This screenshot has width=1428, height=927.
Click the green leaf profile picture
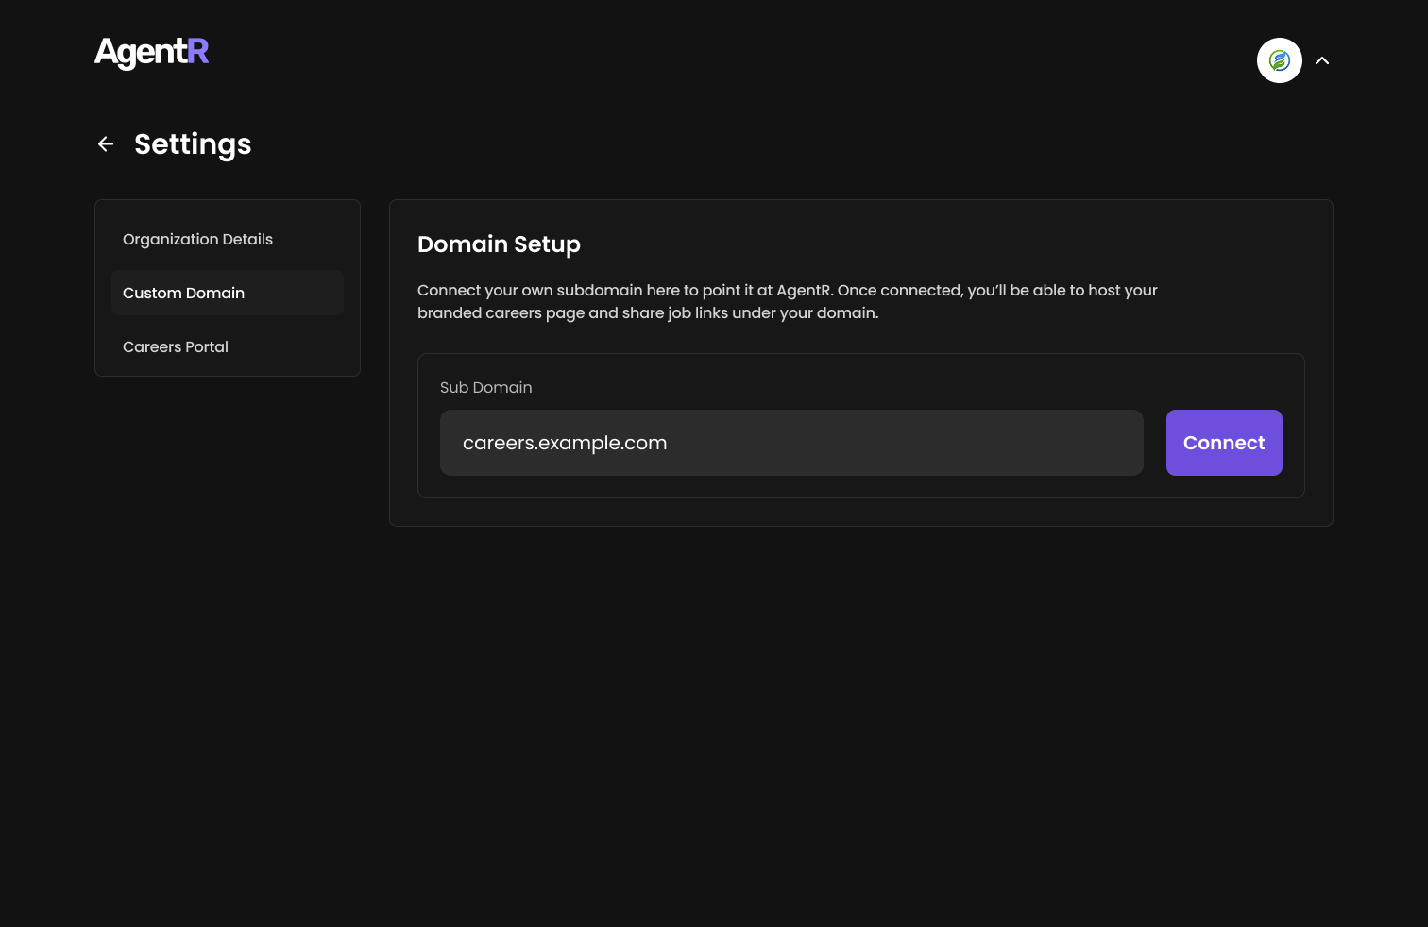[1280, 60]
